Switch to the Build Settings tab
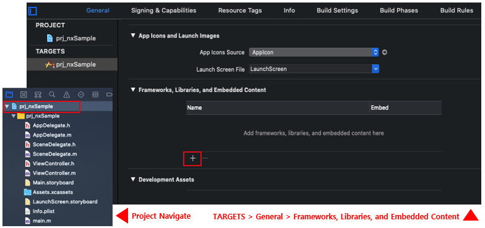This screenshot has height=228, width=485. (337, 11)
